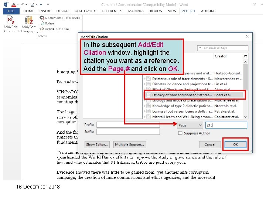Click the Add/Edit Bibliography ribbon icon

click(28, 24)
